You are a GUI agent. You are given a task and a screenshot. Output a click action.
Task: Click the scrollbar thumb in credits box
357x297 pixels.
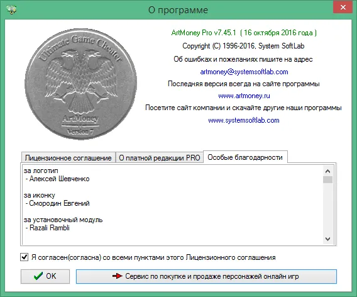coord(327,179)
